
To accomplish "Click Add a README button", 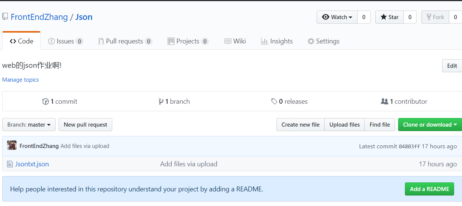I will 429,189.
